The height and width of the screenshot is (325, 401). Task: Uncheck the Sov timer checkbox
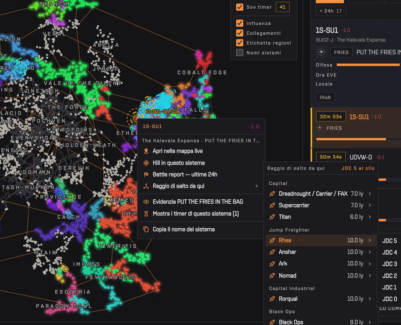click(239, 7)
